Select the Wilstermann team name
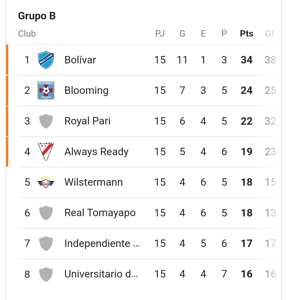Screen dimensions: 287x300 point(94,182)
